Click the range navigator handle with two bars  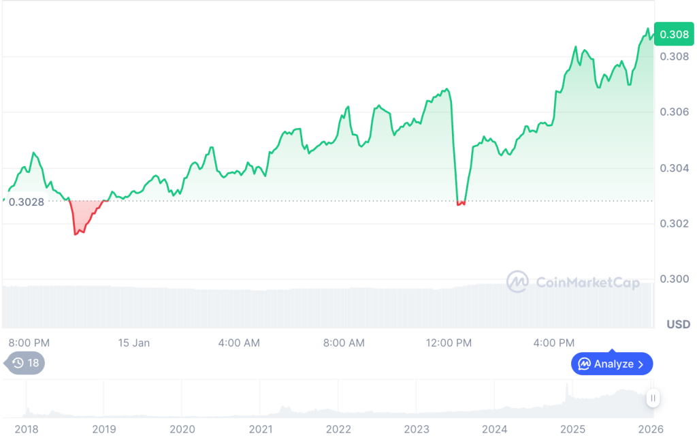[x=653, y=398]
